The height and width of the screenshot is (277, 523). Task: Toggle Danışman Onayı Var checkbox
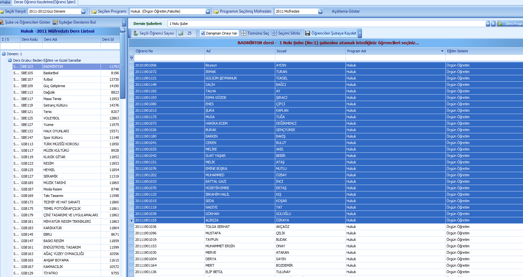203,33
